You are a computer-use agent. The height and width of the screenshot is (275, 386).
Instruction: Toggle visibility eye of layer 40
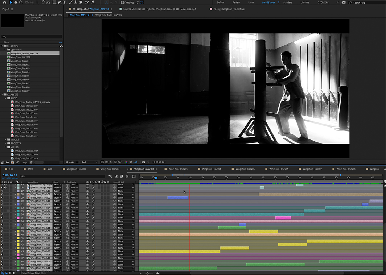2,234
